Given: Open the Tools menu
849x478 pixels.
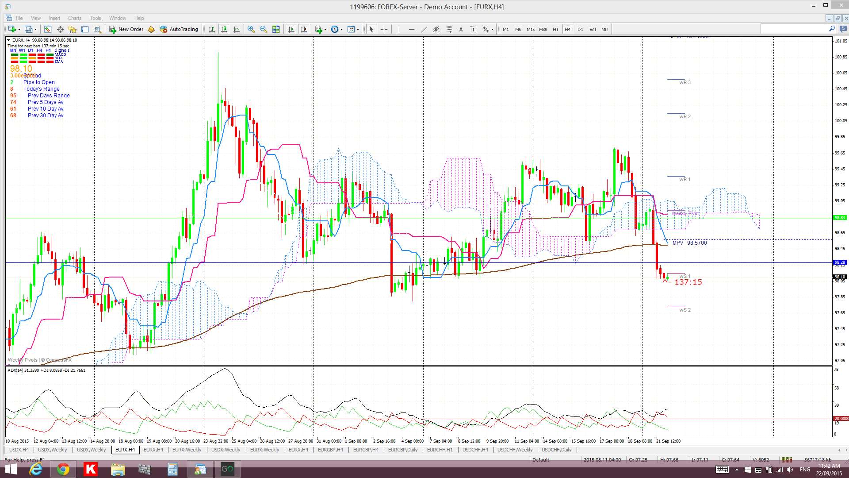Looking at the screenshot, I should pos(96,18).
